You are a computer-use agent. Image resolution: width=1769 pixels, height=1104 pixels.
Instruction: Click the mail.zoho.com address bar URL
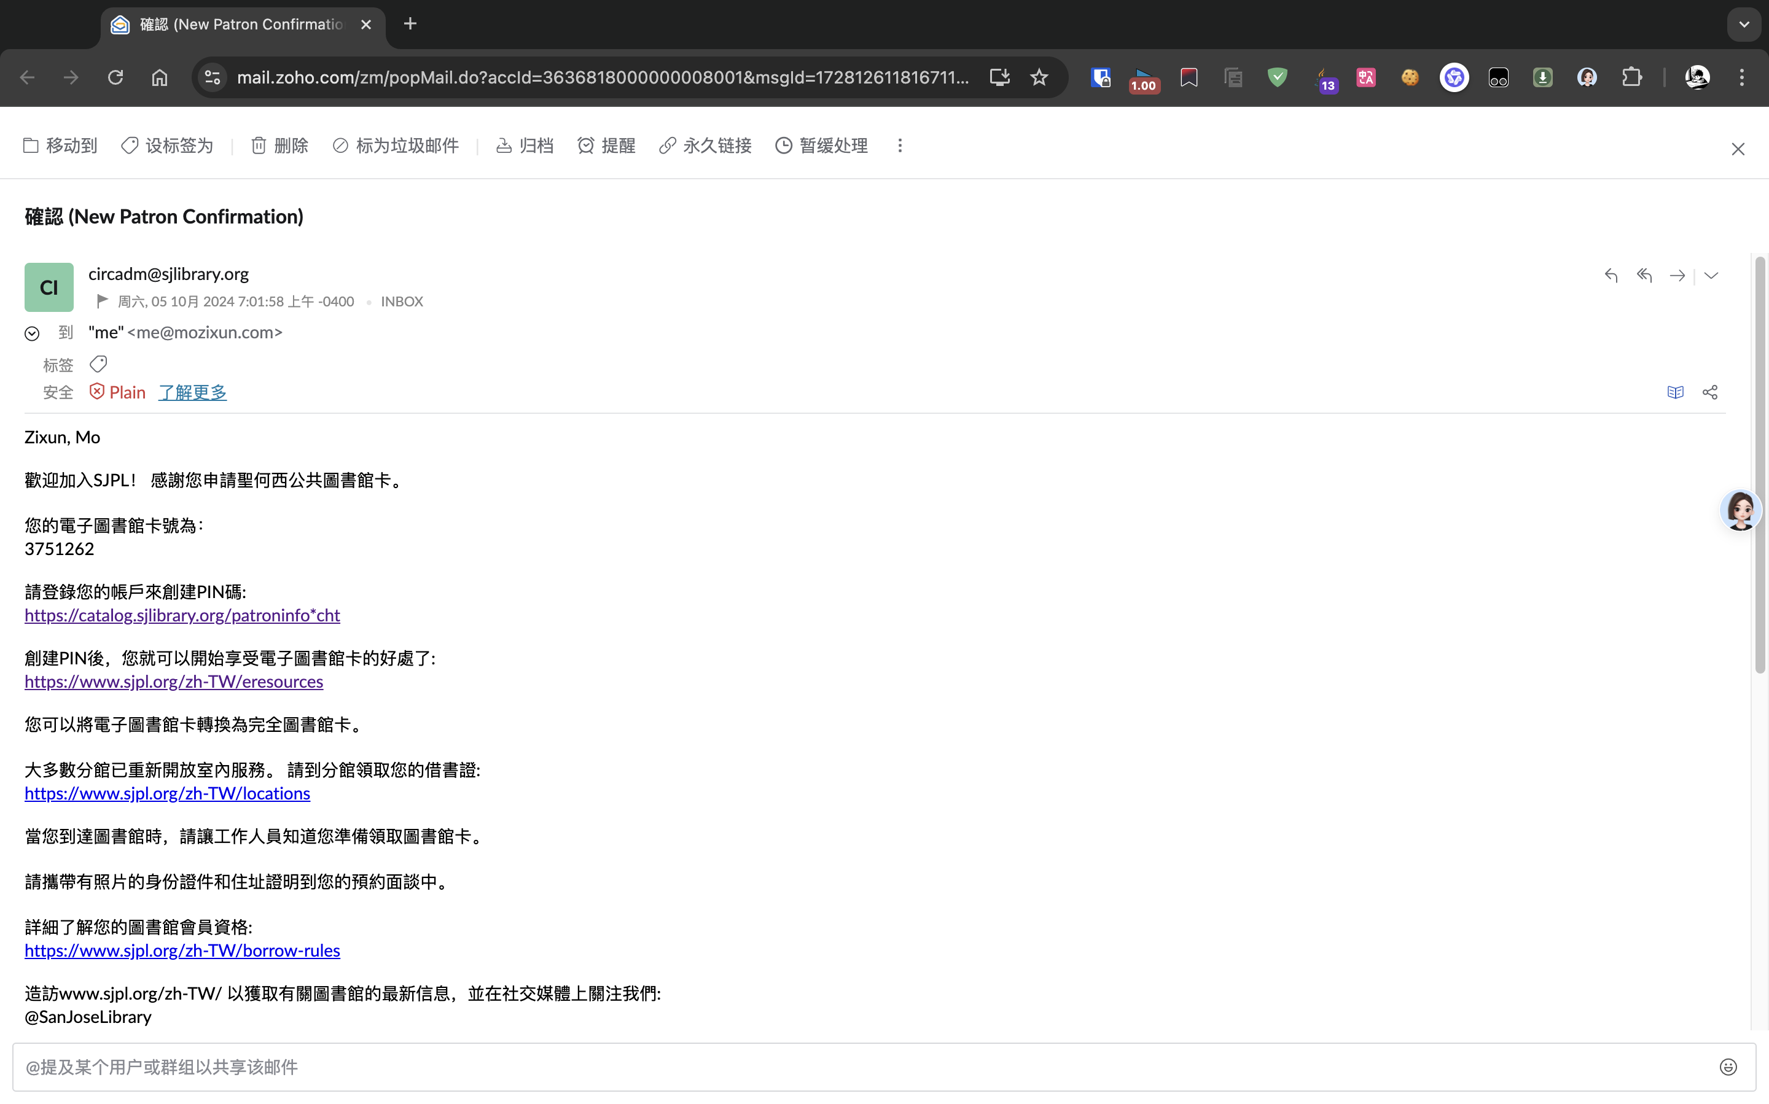click(603, 77)
